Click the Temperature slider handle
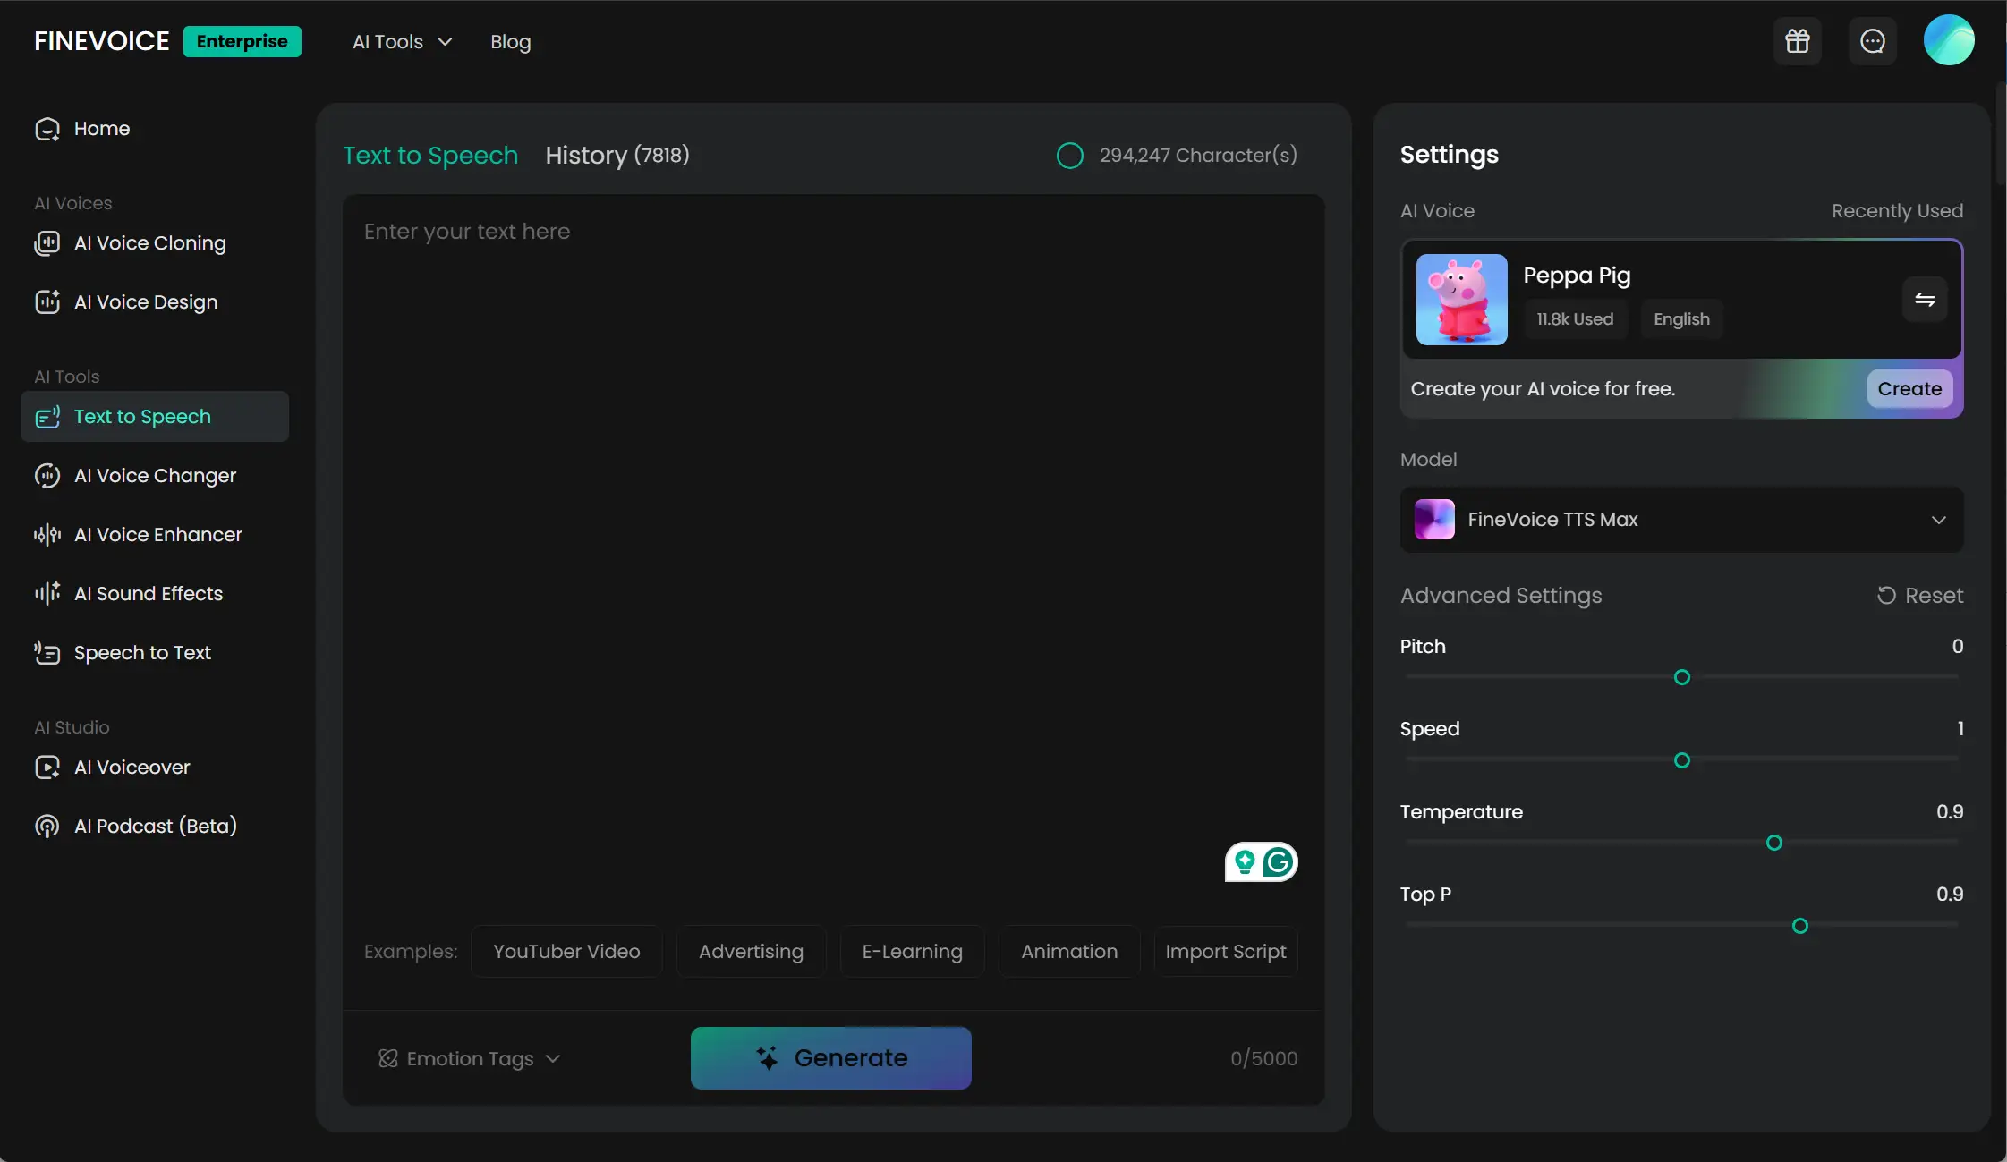The height and width of the screenshot is (1162, 2007). [1773, 843]
